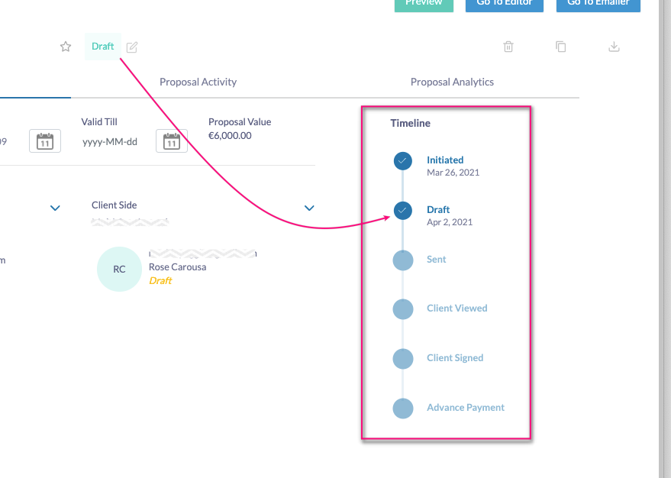This screenshot has width=671, height=478.
Task: Select the Client Viewed timeline circle
Action: (x=403, y=309)
